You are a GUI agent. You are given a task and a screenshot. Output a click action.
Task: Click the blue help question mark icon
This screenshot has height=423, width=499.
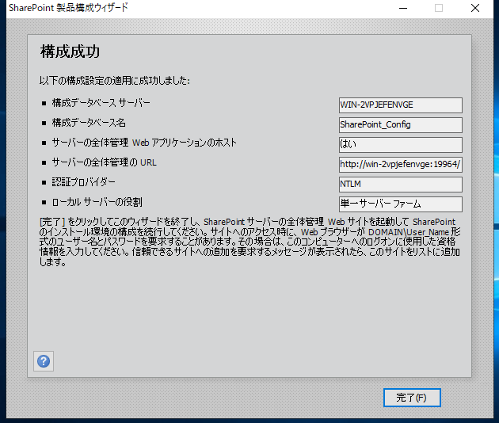coord(44,361)
